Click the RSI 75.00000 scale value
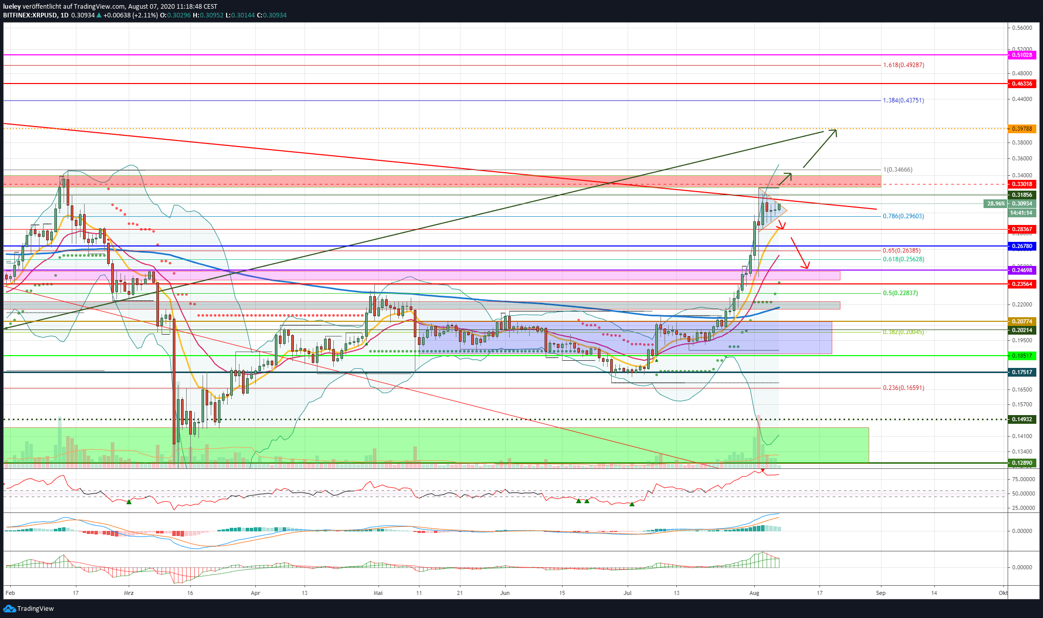The width and height of the screenshot is (1043, 618). pos(1024,479)
